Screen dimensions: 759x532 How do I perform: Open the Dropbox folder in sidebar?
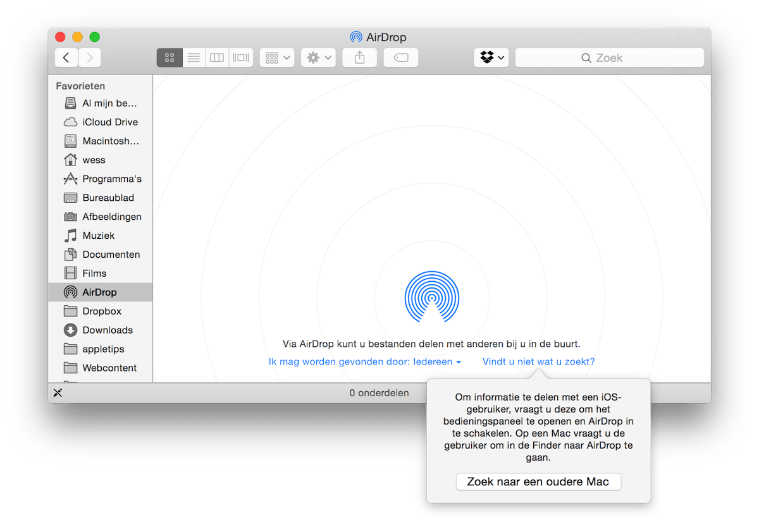pyautogui.click(x=101, y=311)
